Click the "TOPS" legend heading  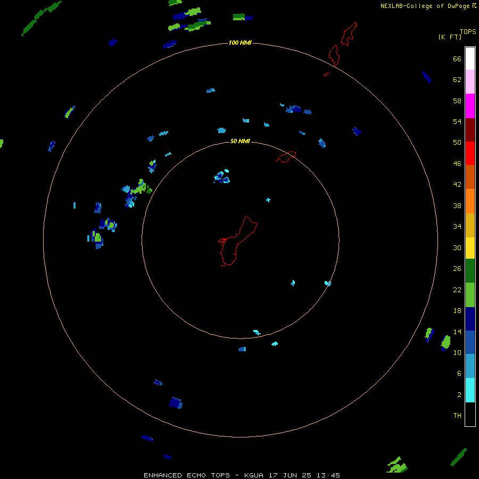[468, 32]
